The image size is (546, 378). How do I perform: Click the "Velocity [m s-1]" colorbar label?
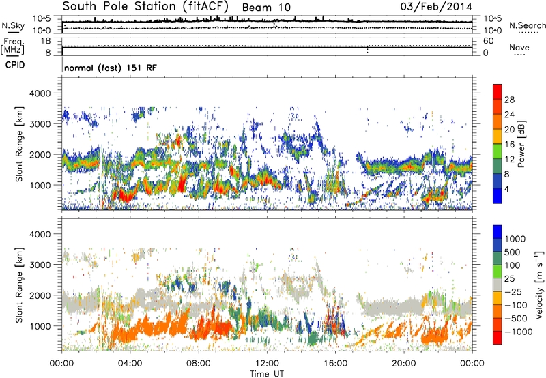tap(539, 285)
